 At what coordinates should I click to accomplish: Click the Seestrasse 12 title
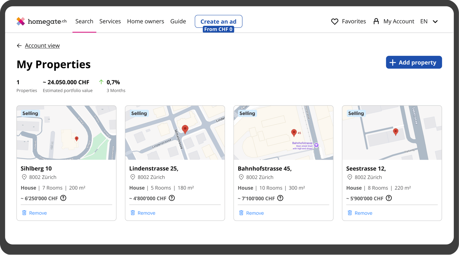click(x=366, y=168)
